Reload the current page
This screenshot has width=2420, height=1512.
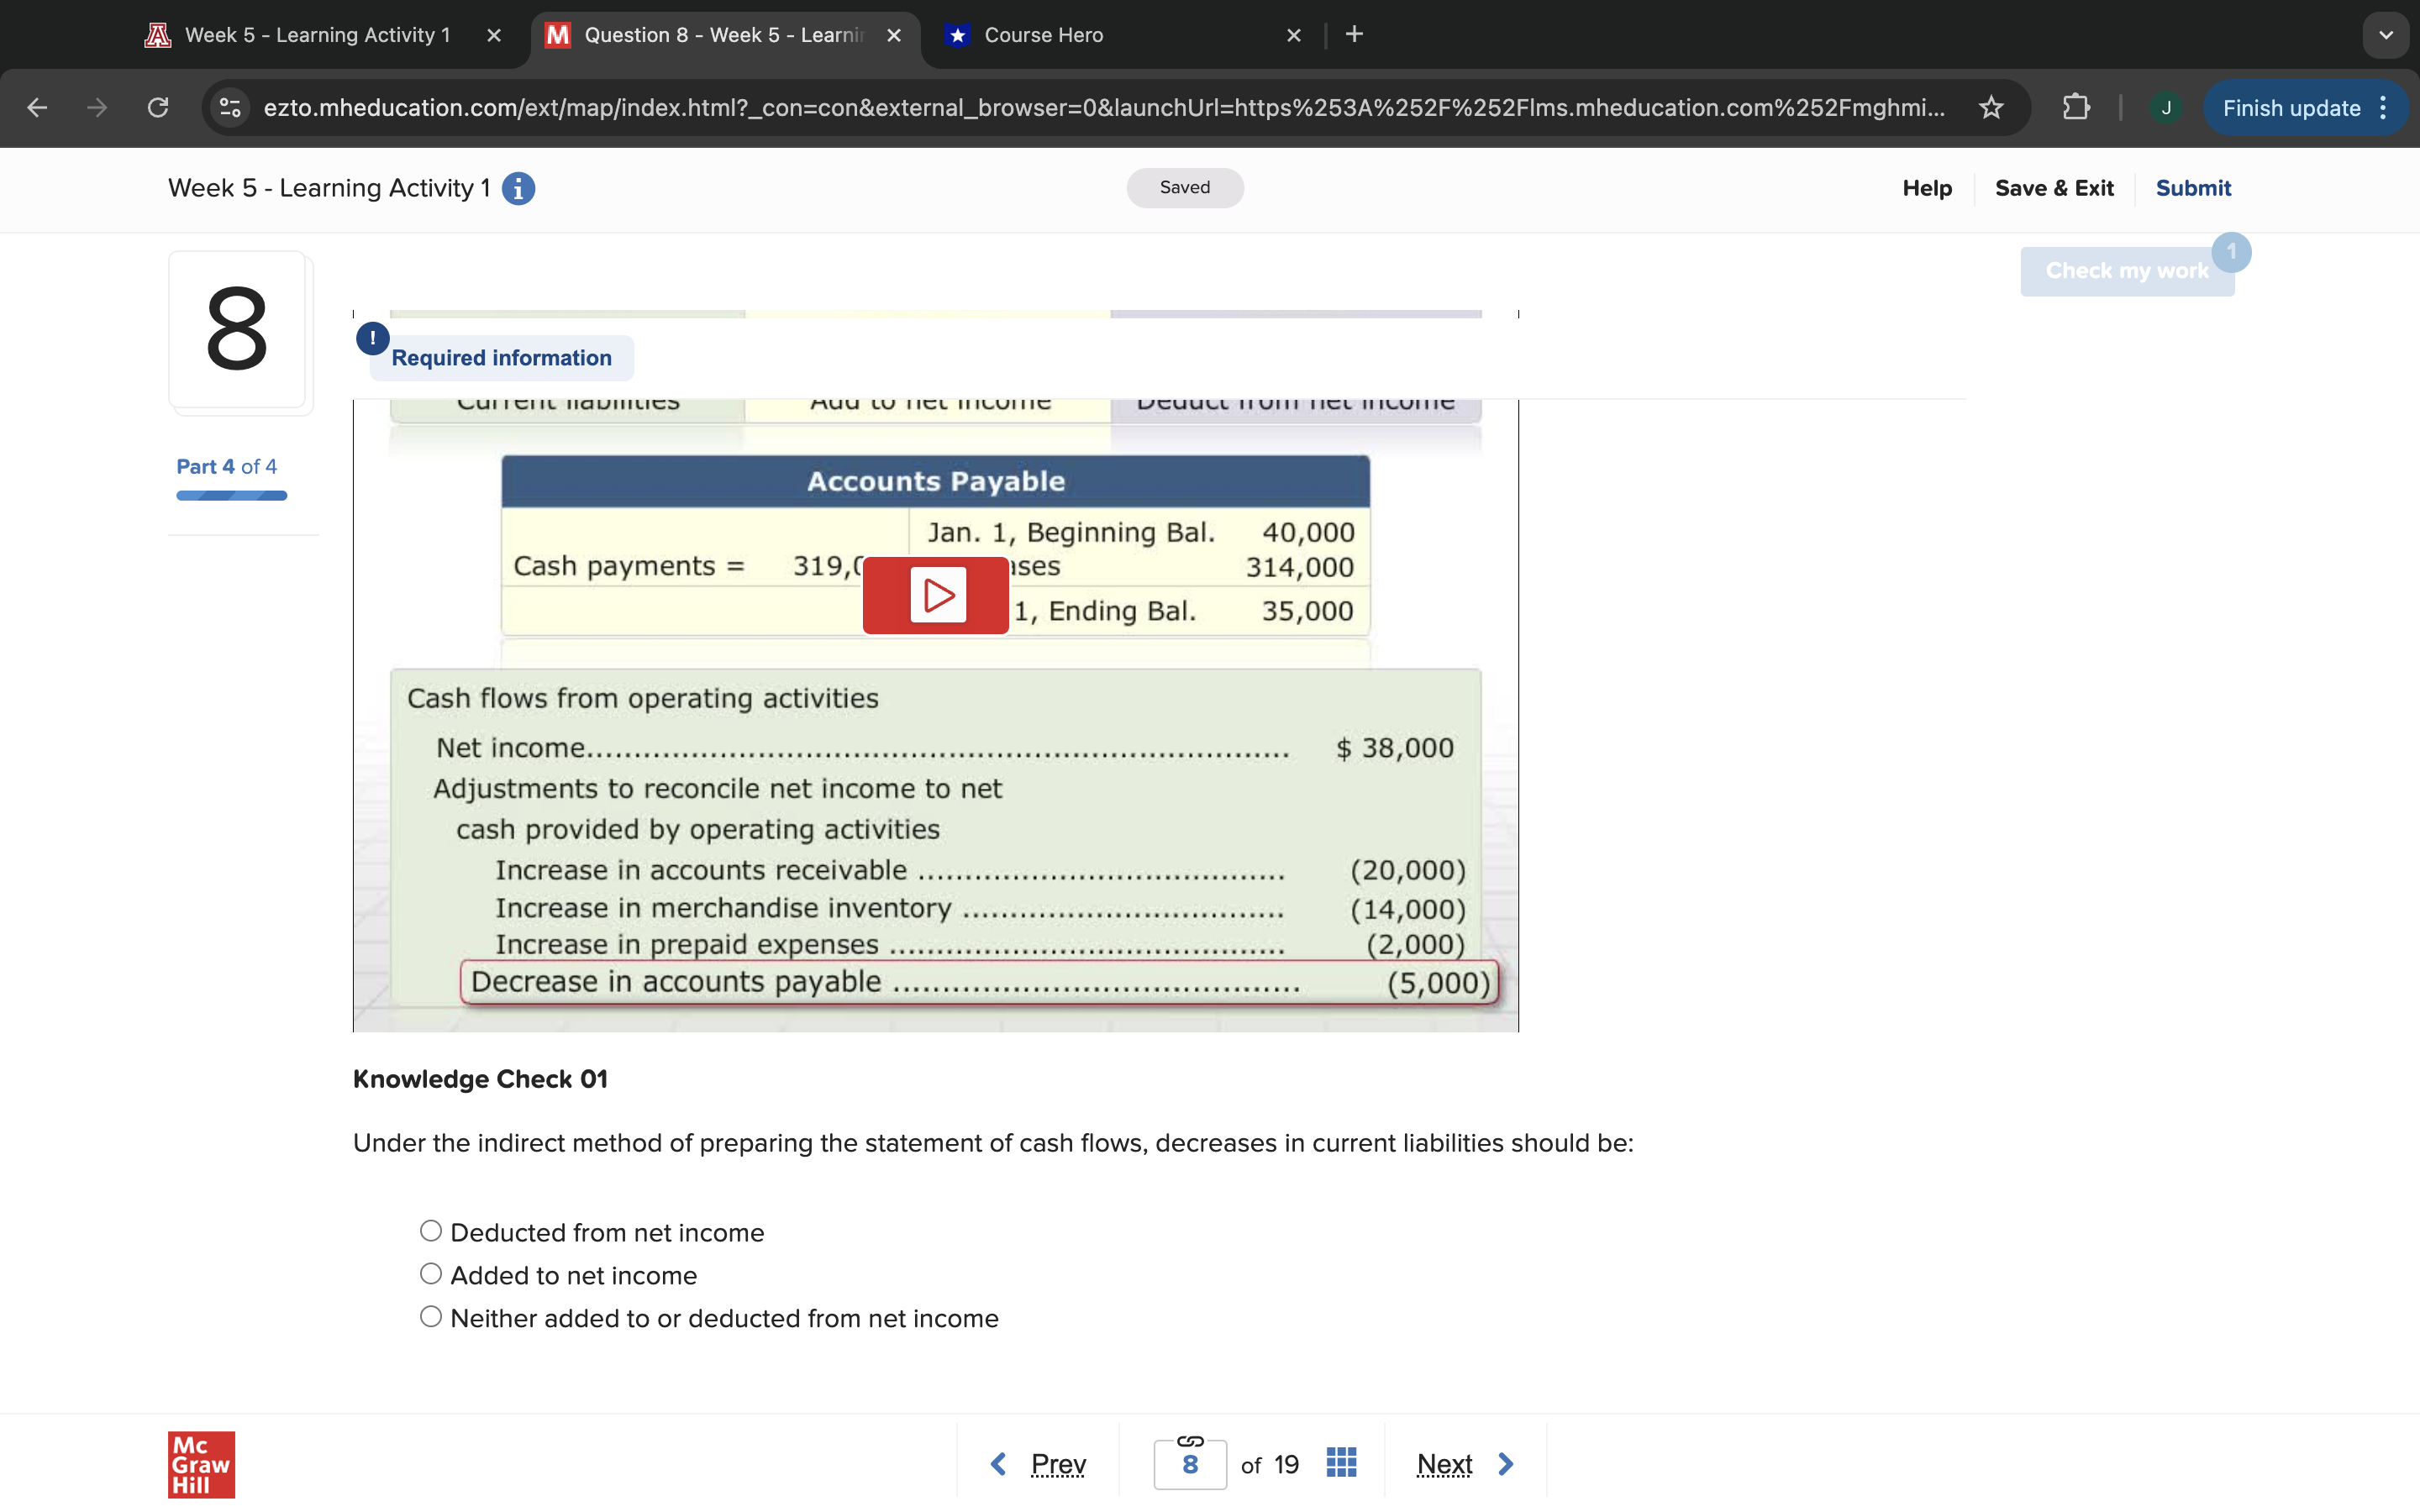point(158,107)
